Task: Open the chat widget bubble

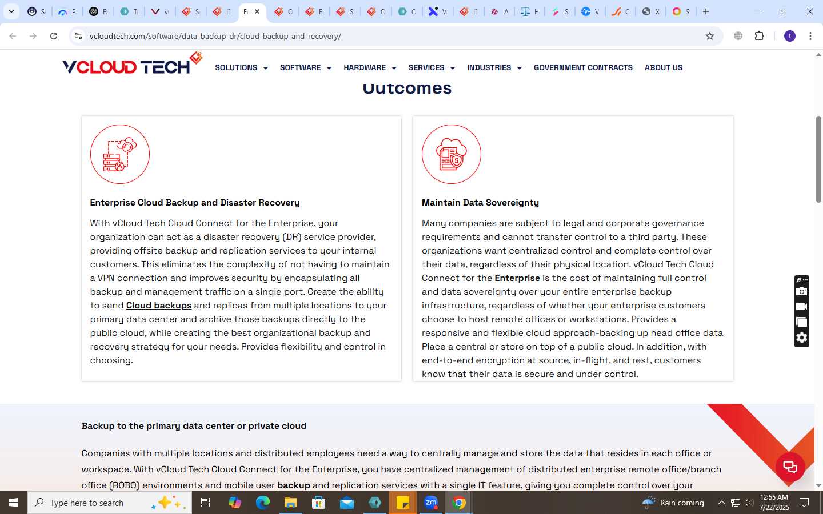Action: [x=790, y=467]
